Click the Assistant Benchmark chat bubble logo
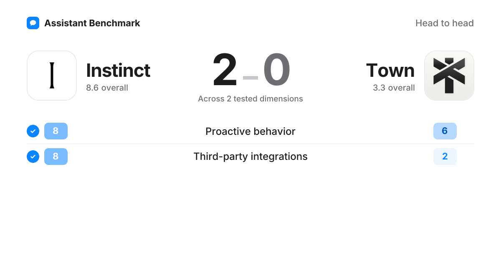 (33, 23)
